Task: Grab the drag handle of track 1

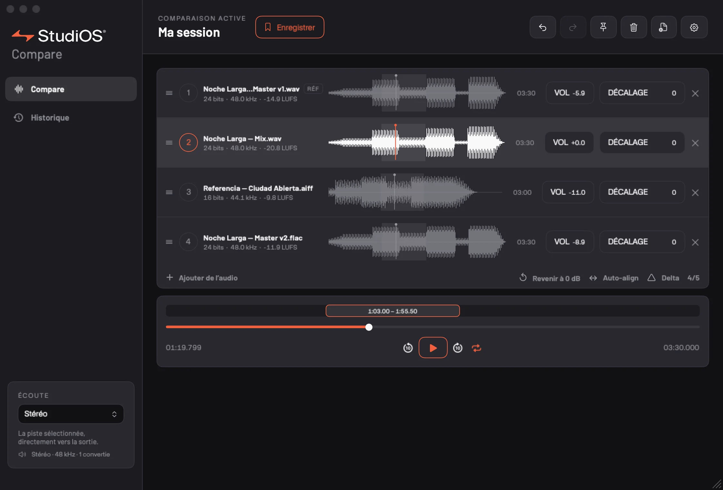Action: click(x=169, y=93)
